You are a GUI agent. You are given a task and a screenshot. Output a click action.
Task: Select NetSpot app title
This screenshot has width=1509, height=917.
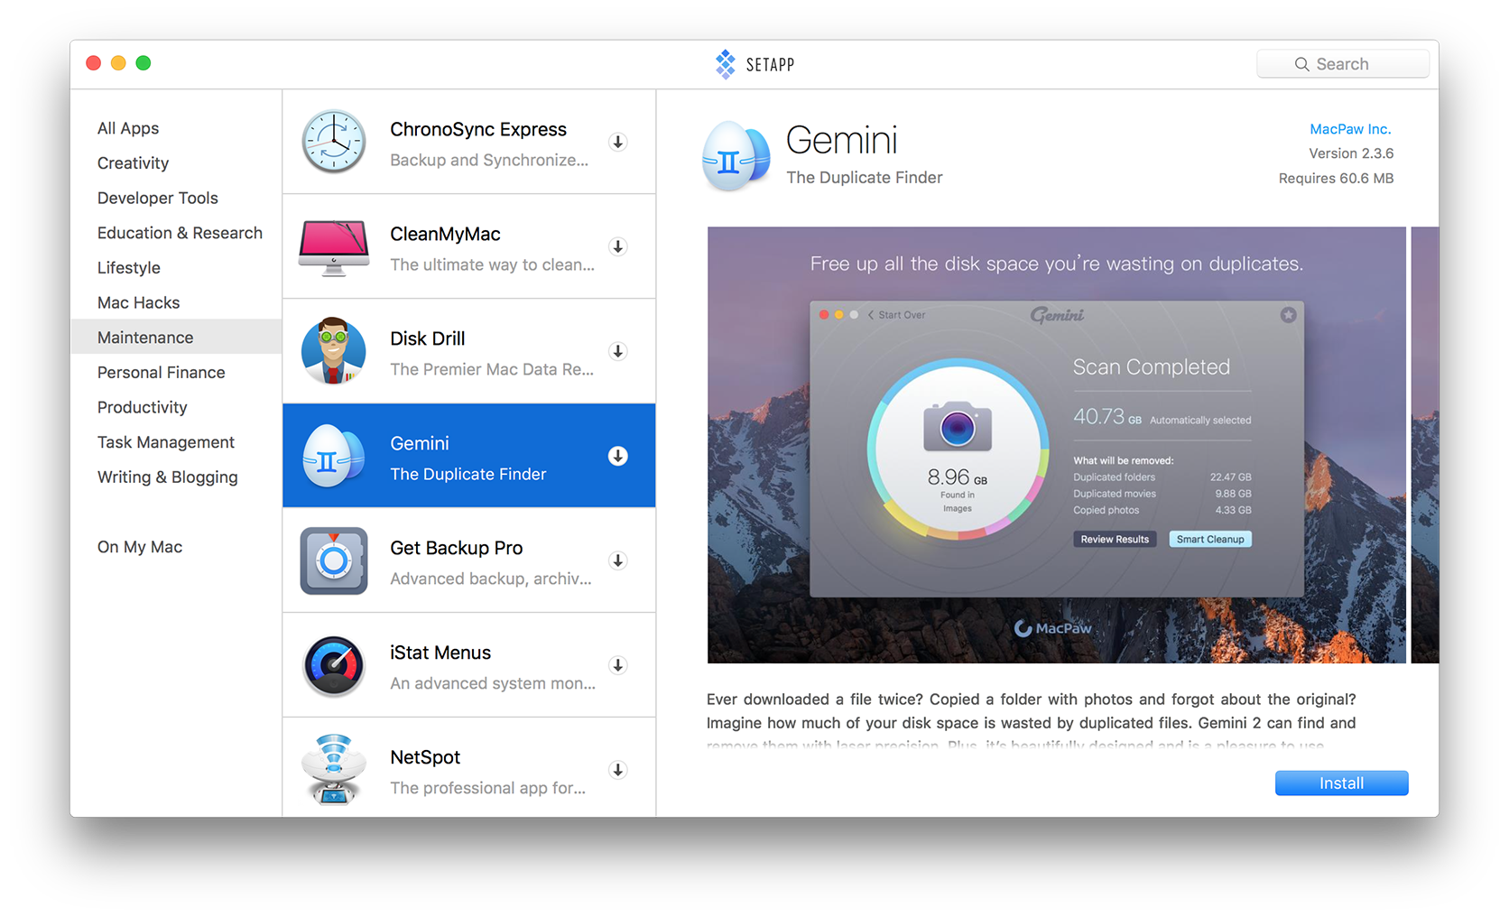(x=425, y=757)
